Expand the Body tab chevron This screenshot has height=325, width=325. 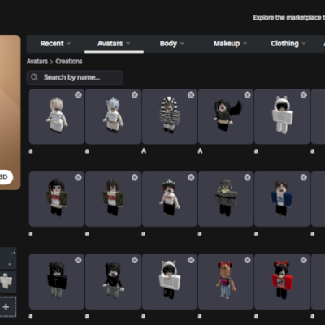[x=182, y=43]
